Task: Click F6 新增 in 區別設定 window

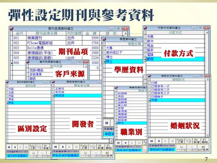Action: click(x=46, y=147)
